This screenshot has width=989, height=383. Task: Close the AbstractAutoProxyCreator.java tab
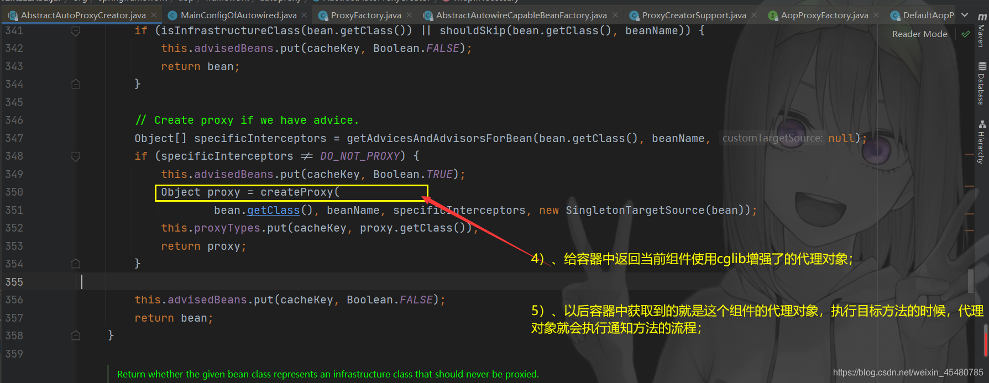tap(154, 15)
